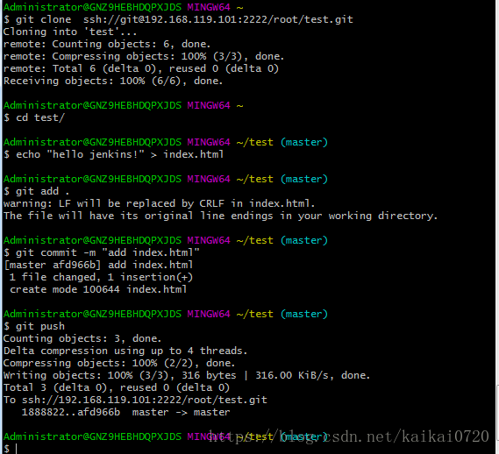Click the 'remote: Total 6 (delta 0)' line

[x=141, y=68]
